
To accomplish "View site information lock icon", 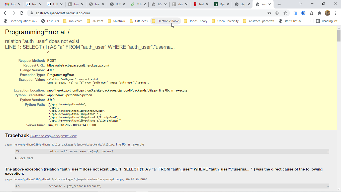I will (31, 13).
